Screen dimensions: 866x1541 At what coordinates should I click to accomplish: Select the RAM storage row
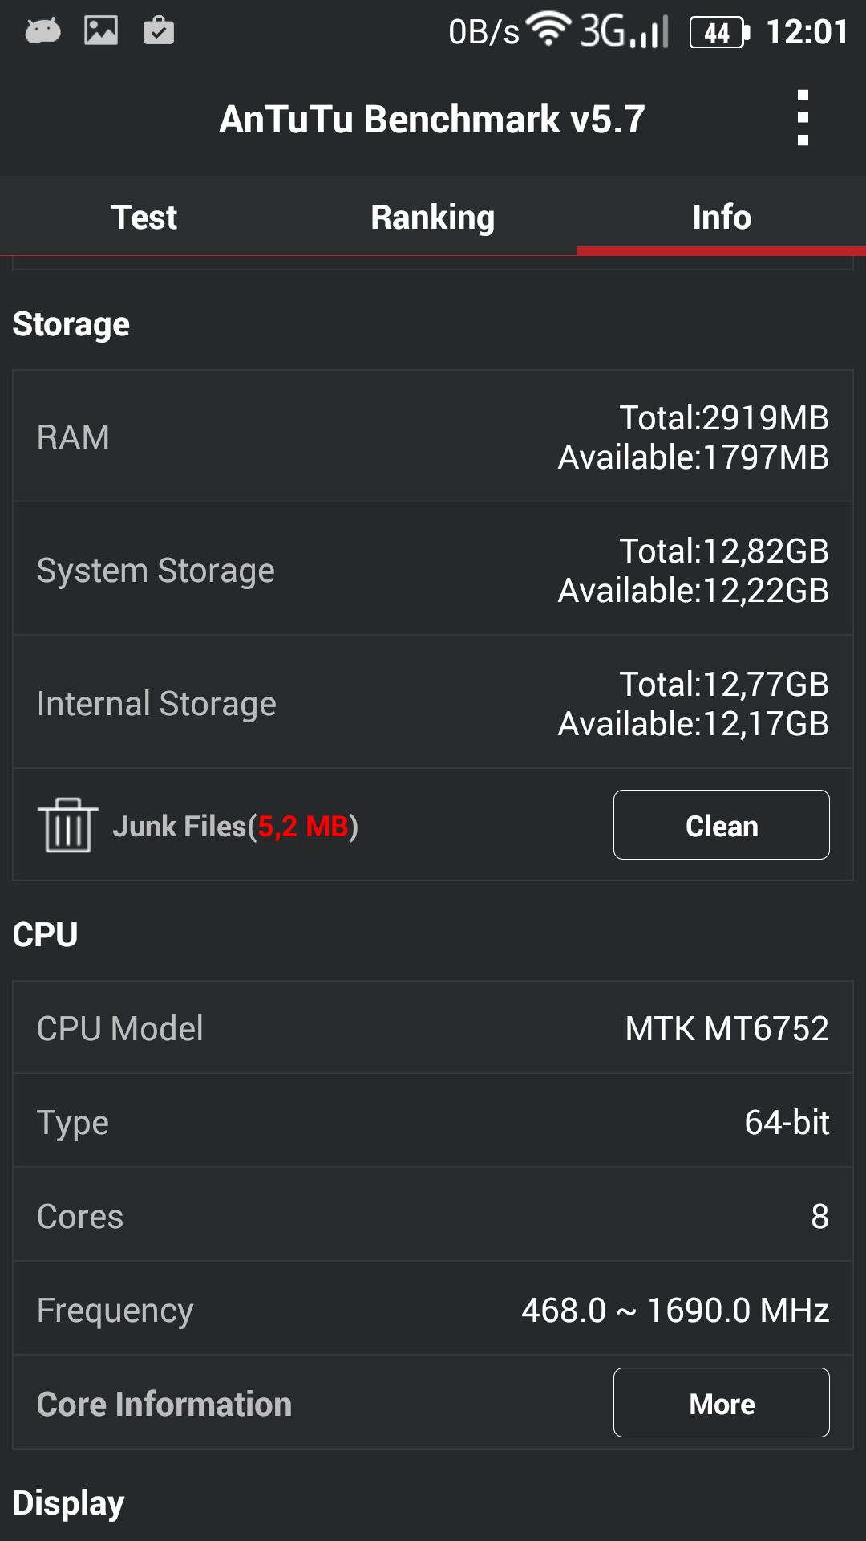click(433, 437)
